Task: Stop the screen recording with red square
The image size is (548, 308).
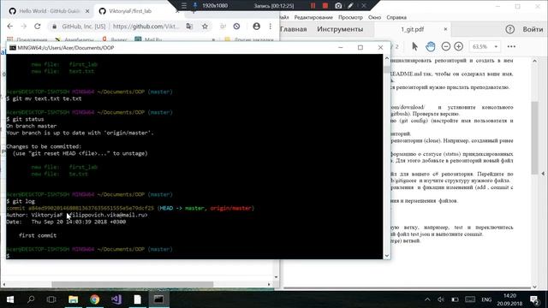Action: coord(325,6)
